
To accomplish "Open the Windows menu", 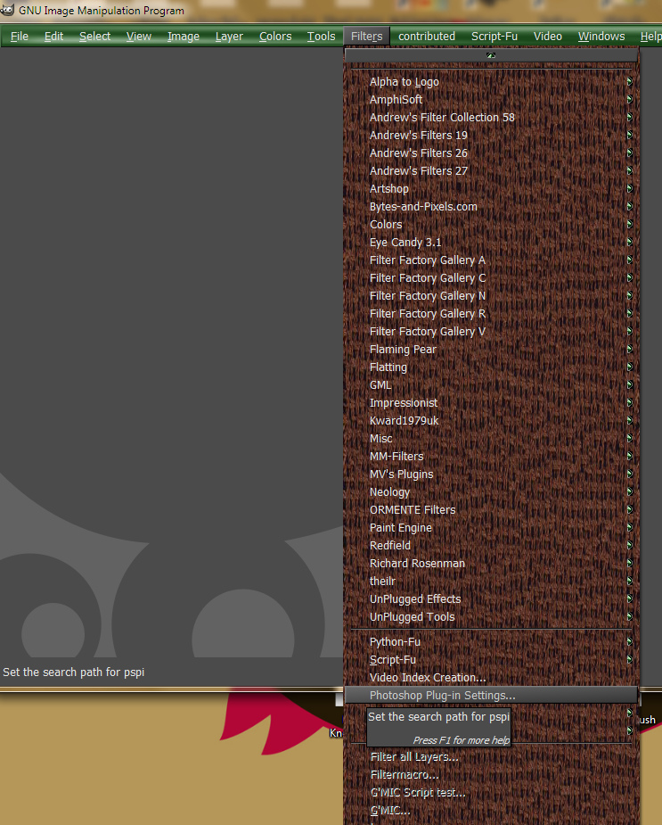I will tap(601, 37).
